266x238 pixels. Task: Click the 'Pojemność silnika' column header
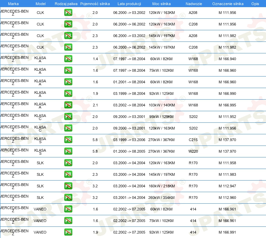(95, 4)
